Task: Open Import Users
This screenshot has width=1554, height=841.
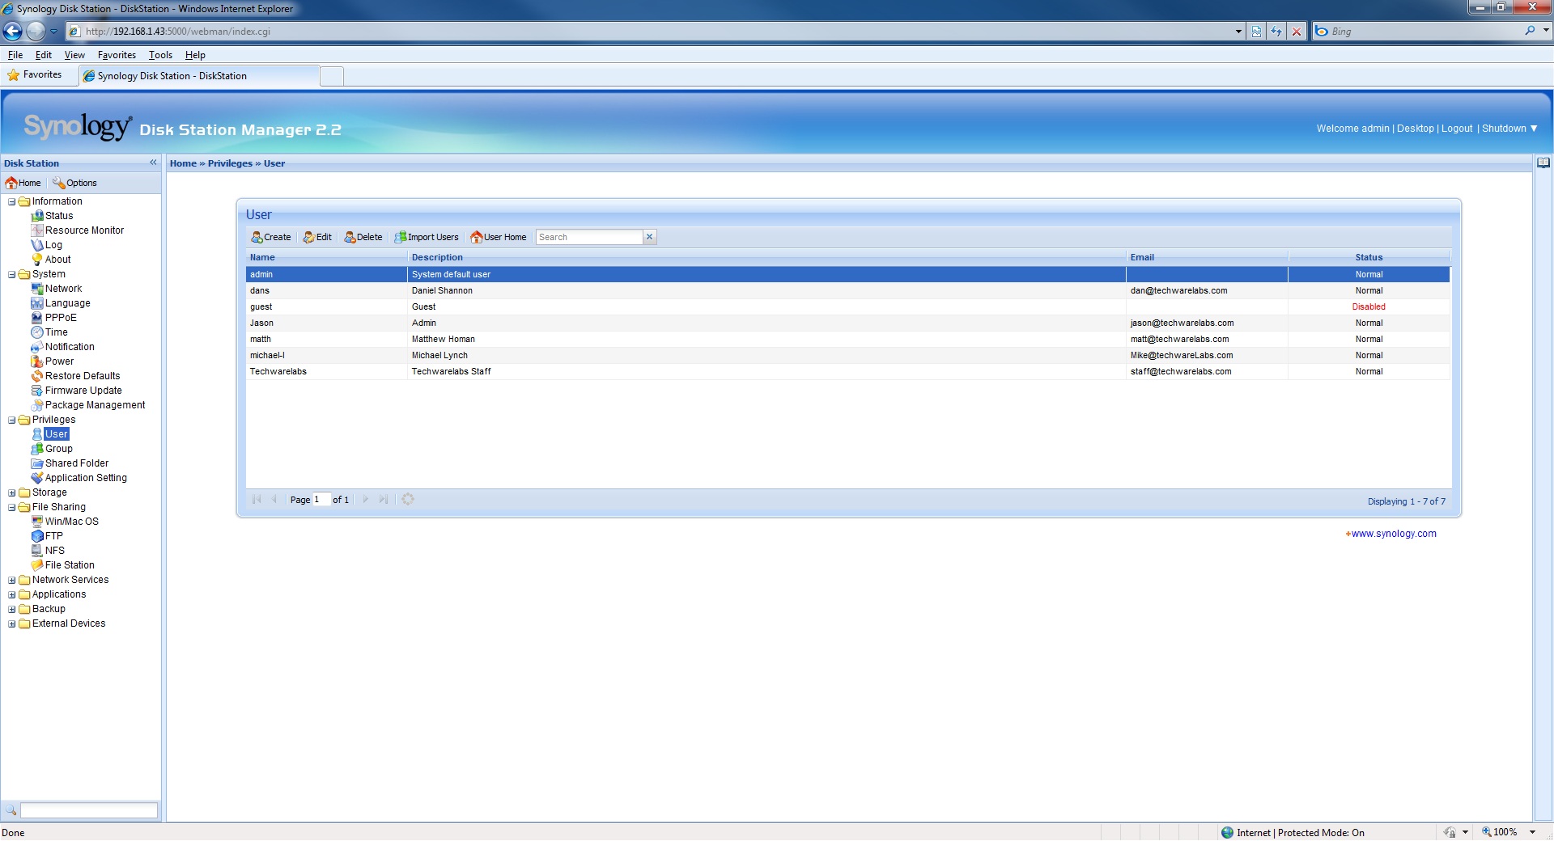Action: [x=427, y=237]
